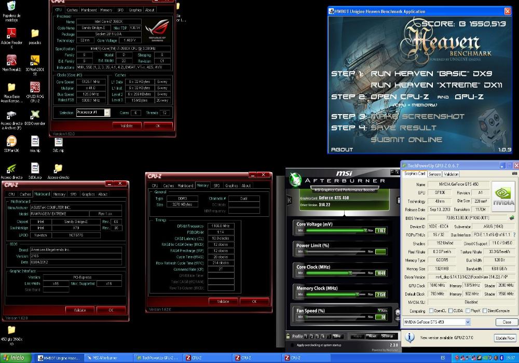The width and height of the screenshot is (519, 363).
Task: Click the Close button in GPU-Z
Action: point(507,322)
